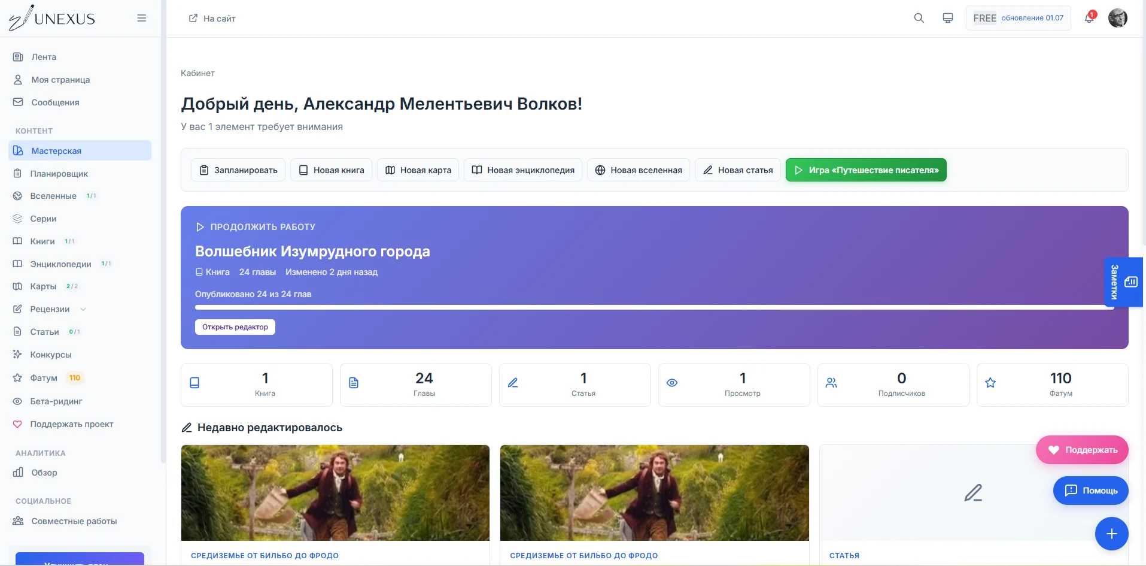This screenshot has height=566, width=1146.
Task: Open the notifications bell
Action: [1089, 18]
